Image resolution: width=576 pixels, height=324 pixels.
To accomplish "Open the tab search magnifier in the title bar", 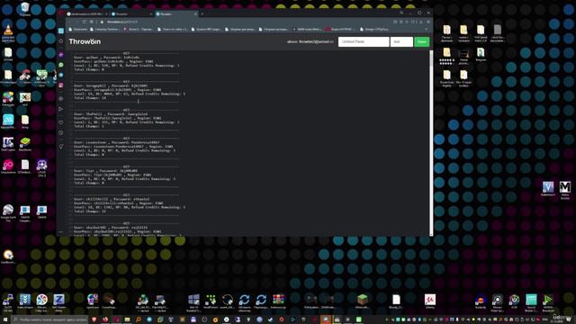I will click(401, 13).
